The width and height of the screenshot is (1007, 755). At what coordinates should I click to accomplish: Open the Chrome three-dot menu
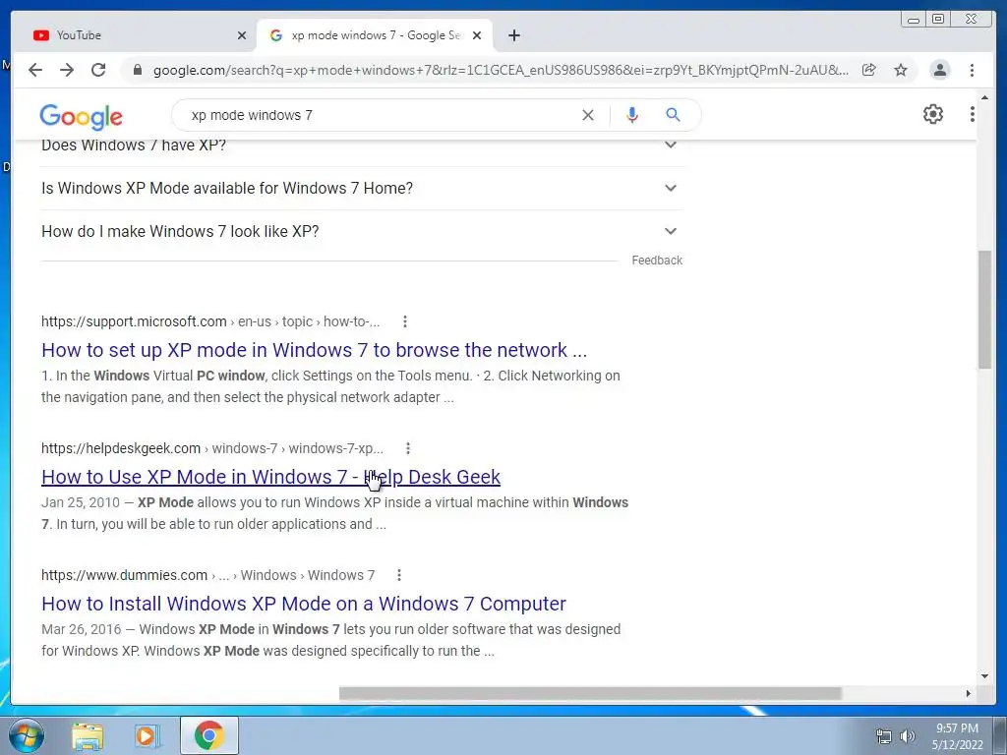point(972,70)
